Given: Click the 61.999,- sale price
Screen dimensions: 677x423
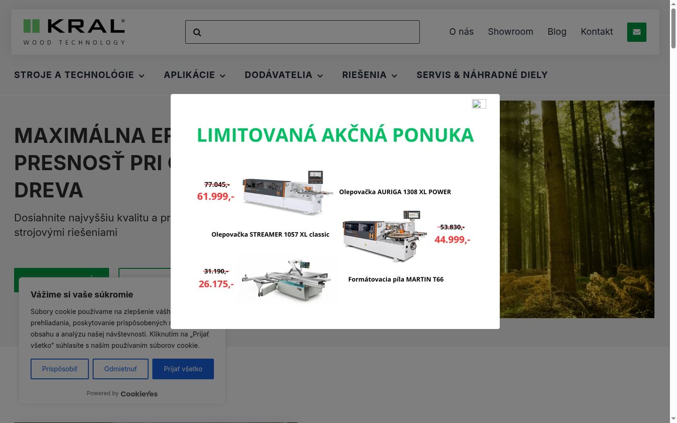Looking at the screenshot, I should (215, 196).
